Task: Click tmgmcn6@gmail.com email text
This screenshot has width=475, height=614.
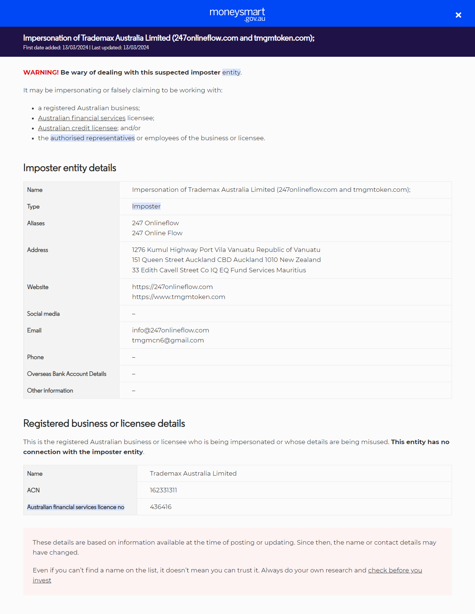Action: pyautogui.click(x=168, y=340)
